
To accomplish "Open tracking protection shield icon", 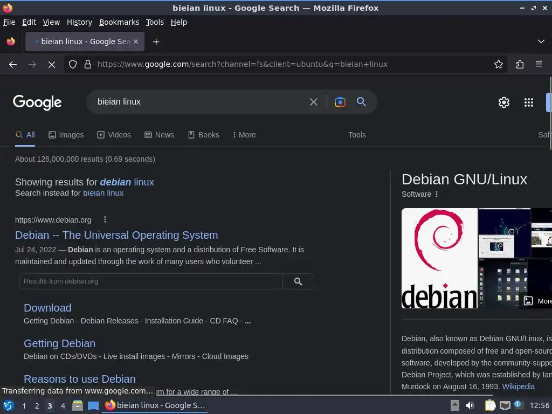I will pos(73,64).
